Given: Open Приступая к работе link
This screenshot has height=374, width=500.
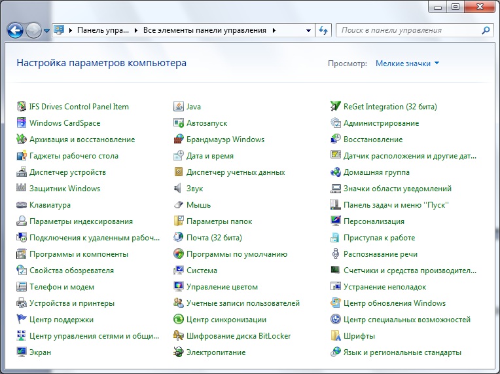Looking at the screenshot, I should 380,237.
